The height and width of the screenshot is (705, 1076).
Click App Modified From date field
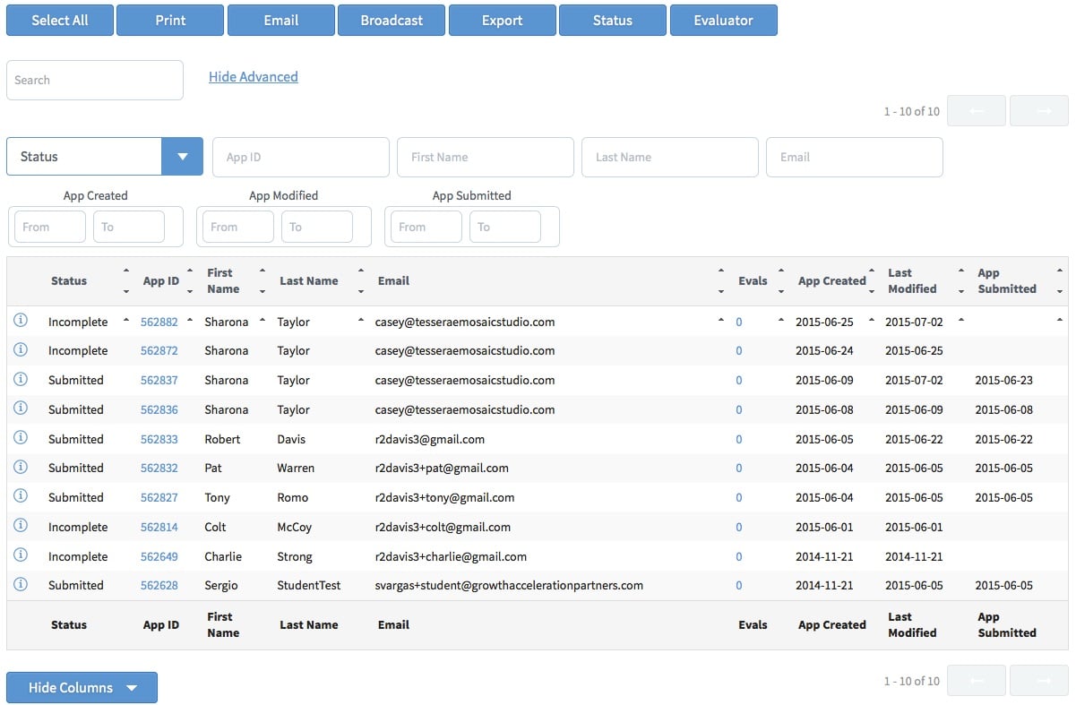click(238, 227)
